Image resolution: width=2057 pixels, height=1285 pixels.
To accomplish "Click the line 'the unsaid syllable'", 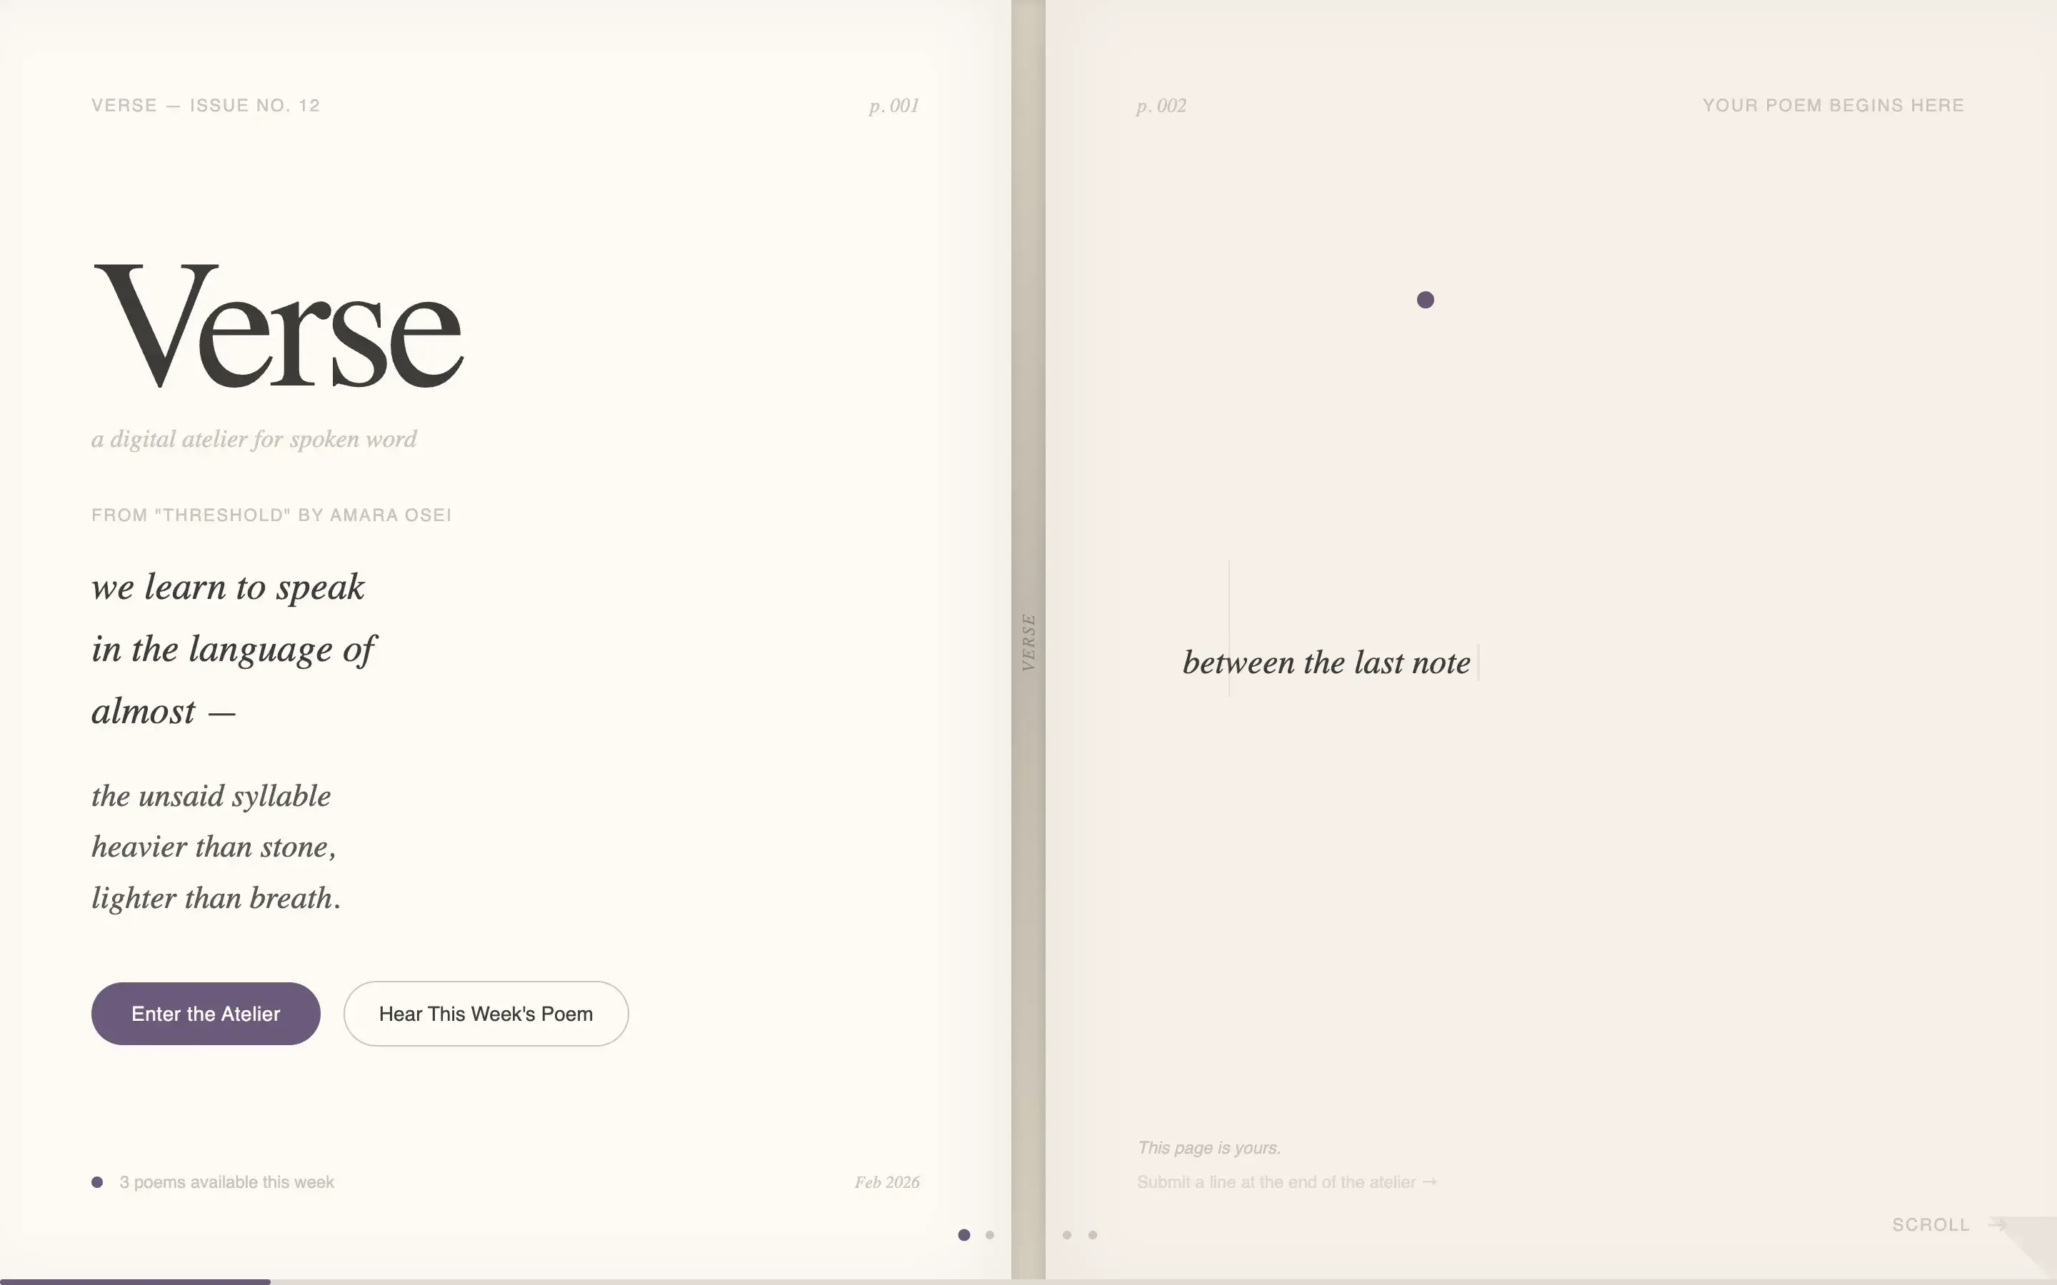I will [x=211, y=796].
